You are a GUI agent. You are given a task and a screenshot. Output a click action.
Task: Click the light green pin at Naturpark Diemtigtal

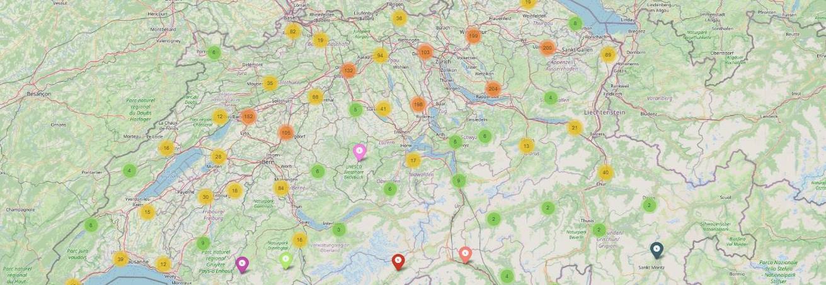[x=285, y=260]
